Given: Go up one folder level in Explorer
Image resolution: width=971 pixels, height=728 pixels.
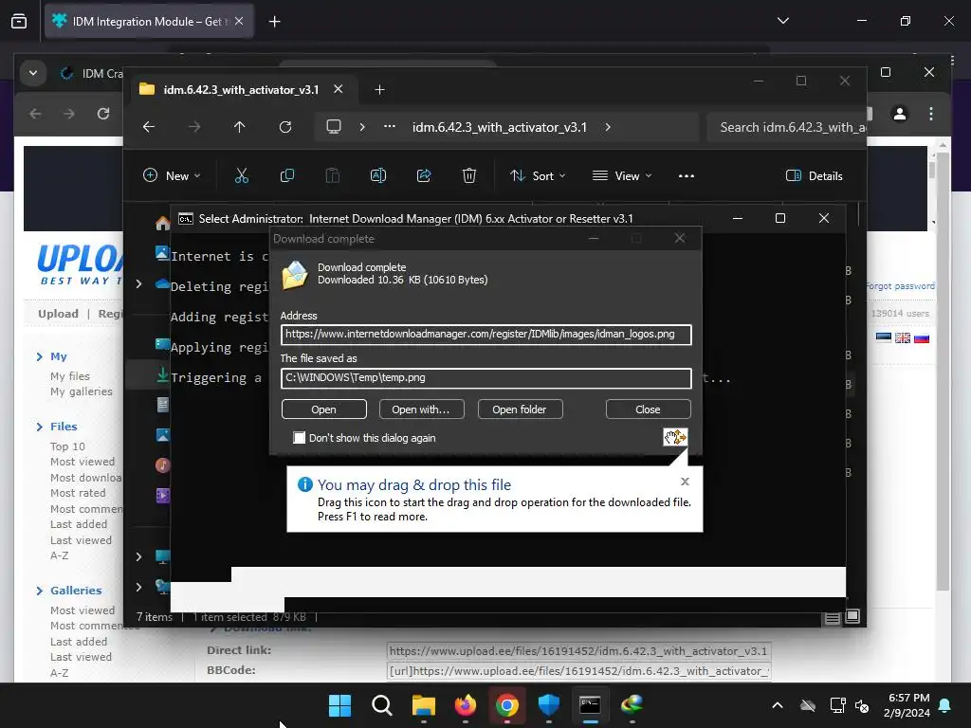Looking at the screenshot, I should click(x=240, y=127).
